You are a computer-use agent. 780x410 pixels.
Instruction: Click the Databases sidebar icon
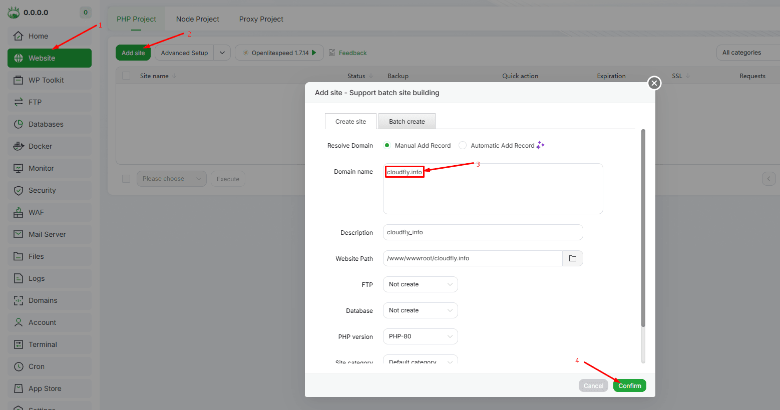19,124
